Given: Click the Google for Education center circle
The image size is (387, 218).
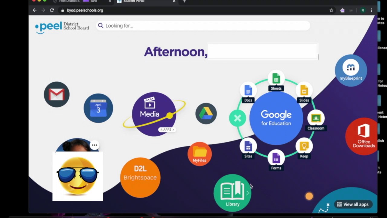Looking at the screenshot, I should coord(276,118).
